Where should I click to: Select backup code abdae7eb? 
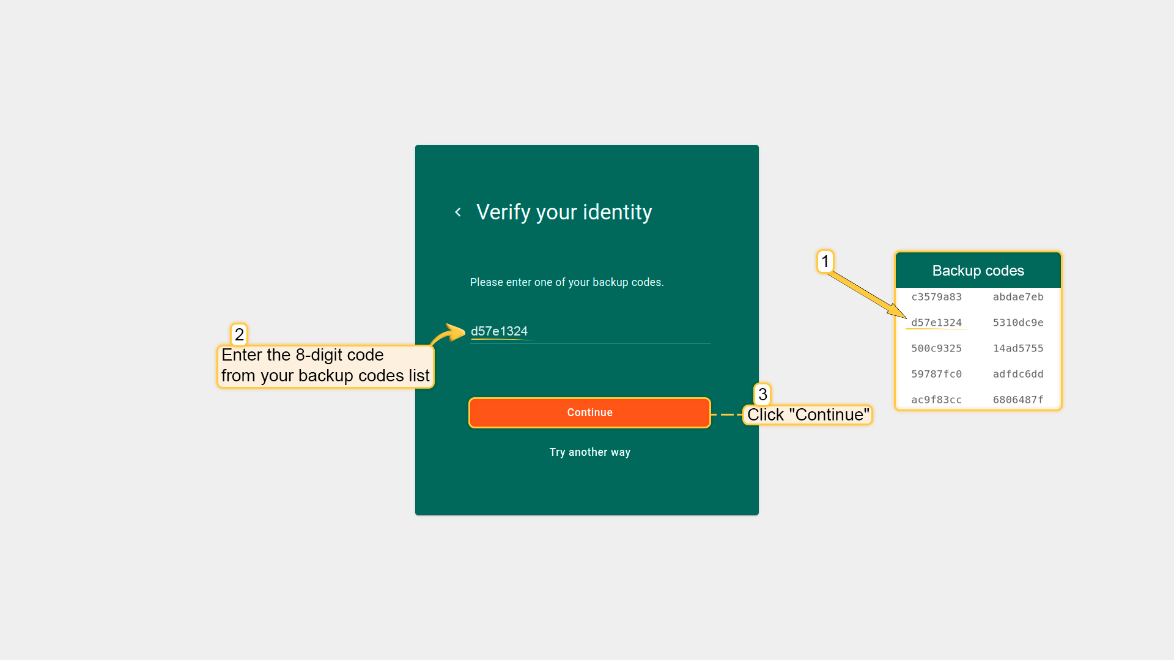coord(1018,297)
